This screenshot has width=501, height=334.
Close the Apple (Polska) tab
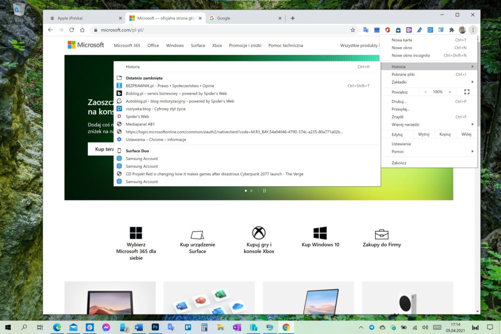tap(120, 18)
